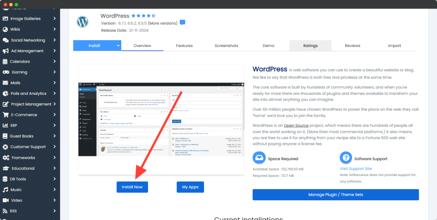
Task: Open the Guest Books category
Action: [29, 136]
